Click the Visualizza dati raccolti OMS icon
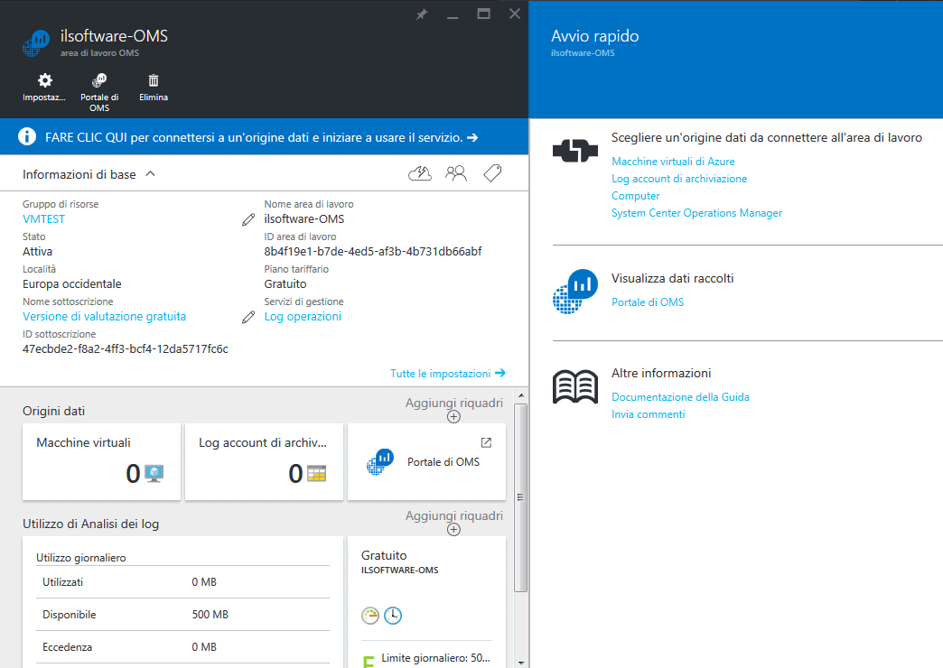943x668 pixels. [x=575, y=291]
